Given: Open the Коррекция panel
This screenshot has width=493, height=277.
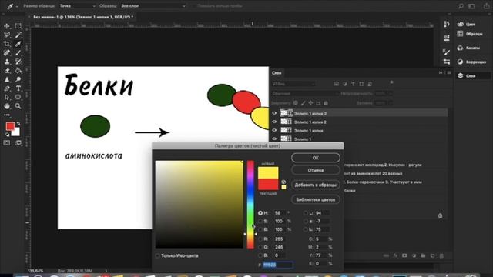Looking at the screenshot, I should click(471, 62).
